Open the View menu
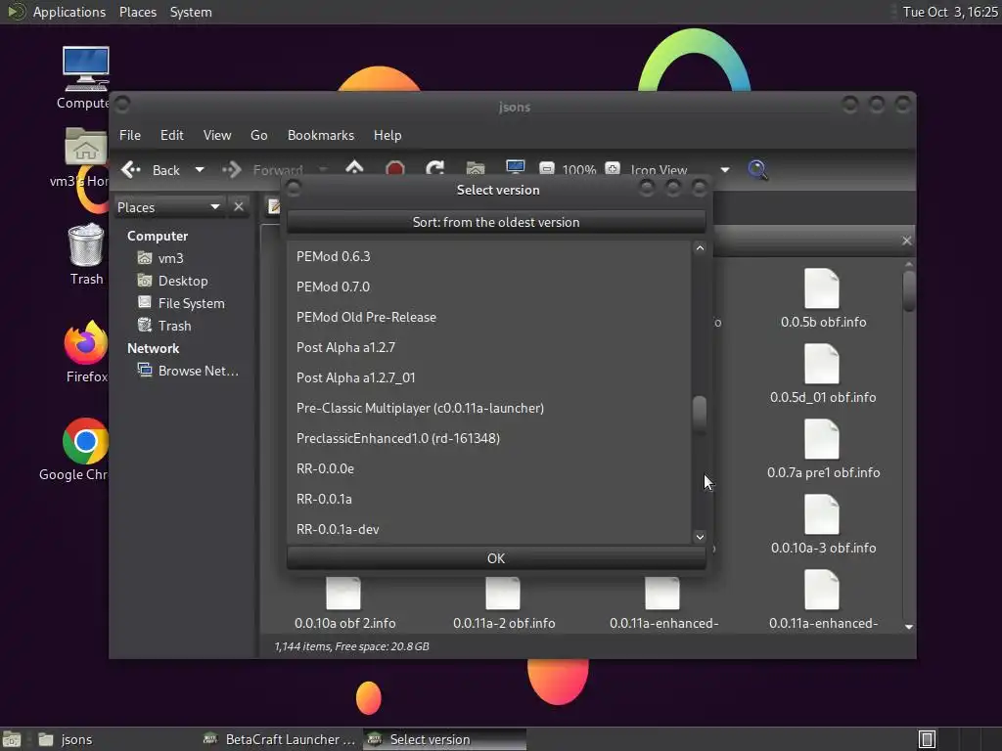This screenshot has width=1002, height=751. (x=216, y=135)
